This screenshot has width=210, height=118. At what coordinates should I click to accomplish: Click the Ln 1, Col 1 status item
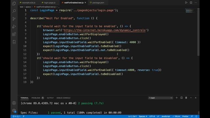pos(132,116)
